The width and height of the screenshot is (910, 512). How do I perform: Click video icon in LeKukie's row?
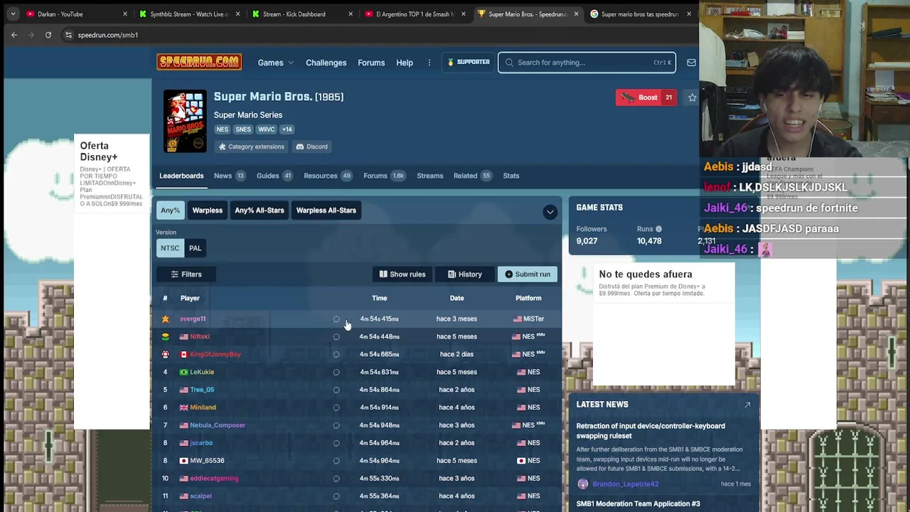[336, 372]
